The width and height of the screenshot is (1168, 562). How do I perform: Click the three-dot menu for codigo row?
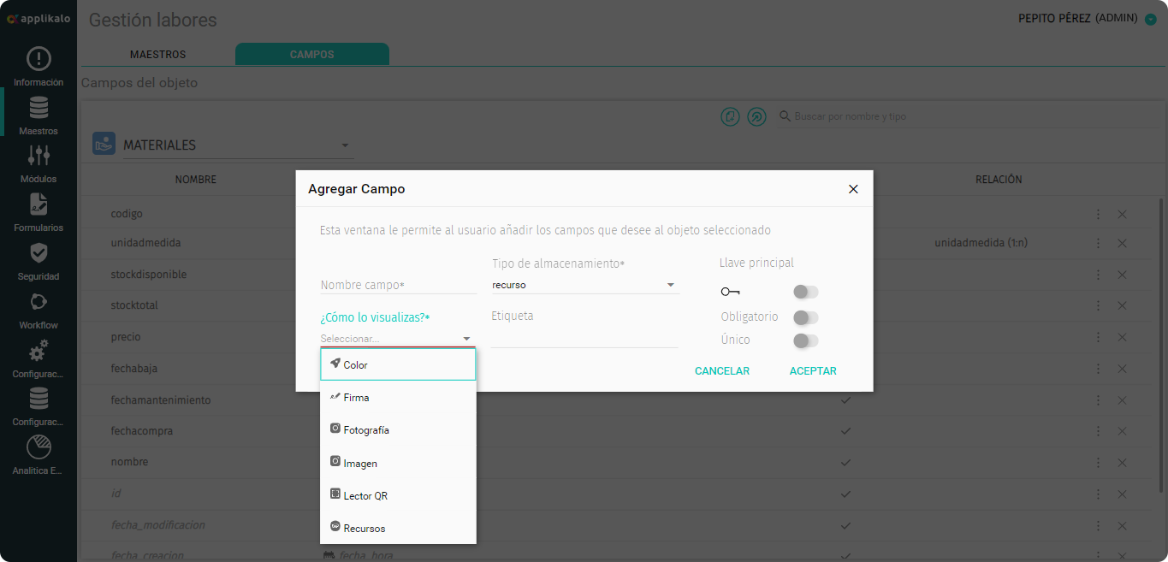pyautogui.click(x=1098, y=214)
